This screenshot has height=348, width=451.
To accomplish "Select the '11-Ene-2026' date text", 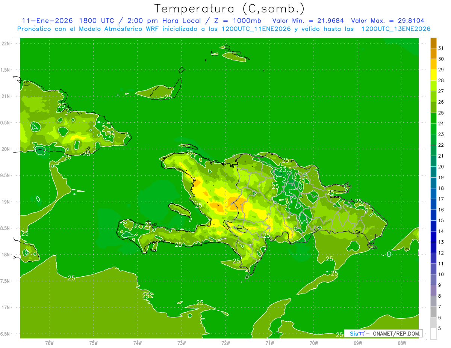I will [47, 21].
